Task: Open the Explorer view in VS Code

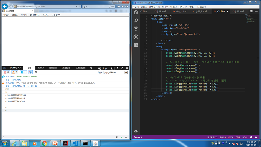Action: point(136,12)
